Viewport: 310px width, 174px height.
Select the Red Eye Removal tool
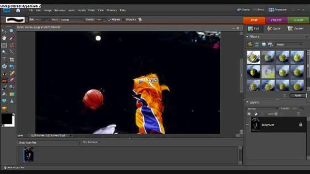tap(4, 73)
